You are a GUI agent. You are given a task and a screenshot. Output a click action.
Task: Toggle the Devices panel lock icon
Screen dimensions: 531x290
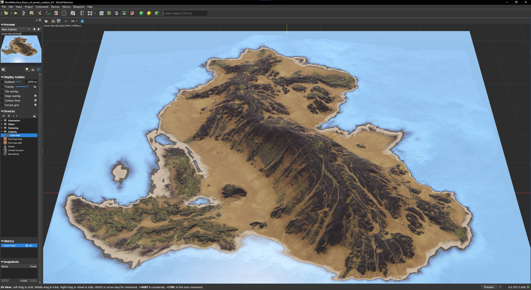point(34,116)
